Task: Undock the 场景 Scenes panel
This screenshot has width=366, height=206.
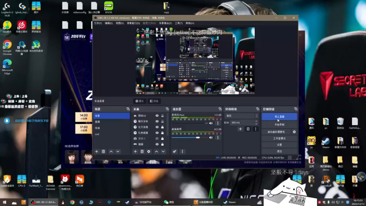Action: click(x=128, y=109)
